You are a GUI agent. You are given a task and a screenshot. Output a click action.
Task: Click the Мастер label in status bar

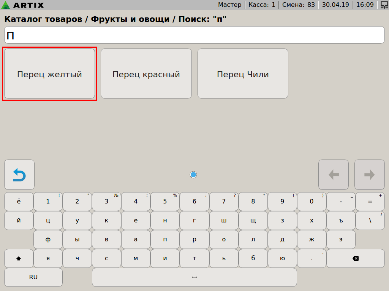pos(229,5)
